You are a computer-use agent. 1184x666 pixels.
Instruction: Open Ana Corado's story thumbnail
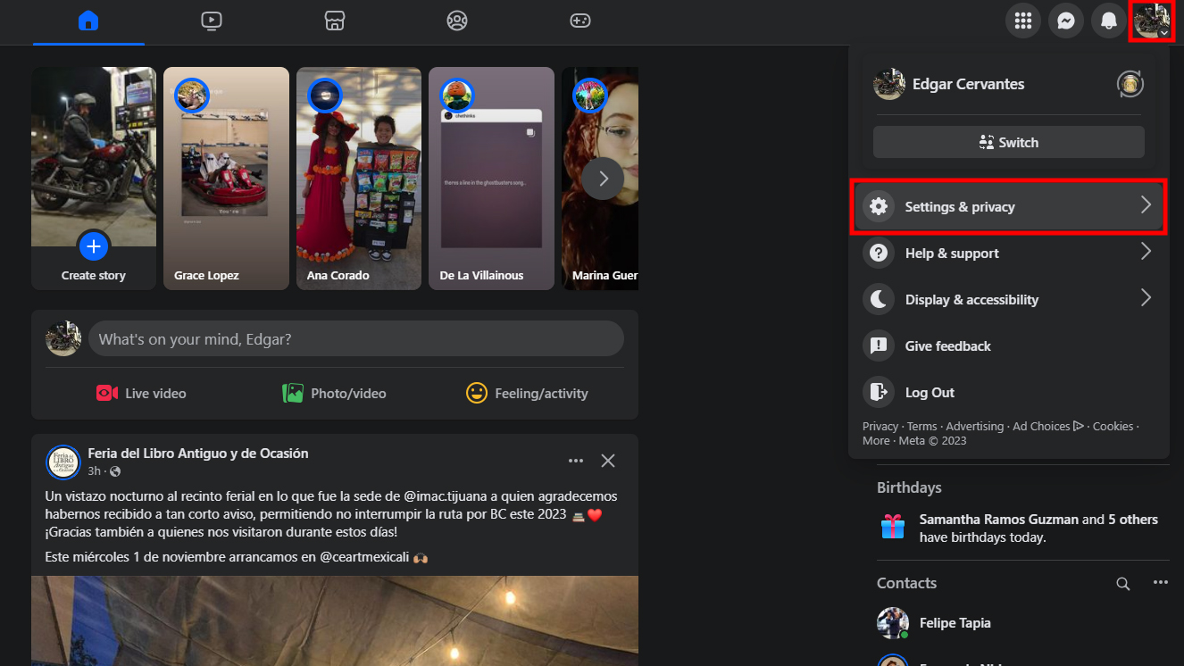tap(359, 179)
